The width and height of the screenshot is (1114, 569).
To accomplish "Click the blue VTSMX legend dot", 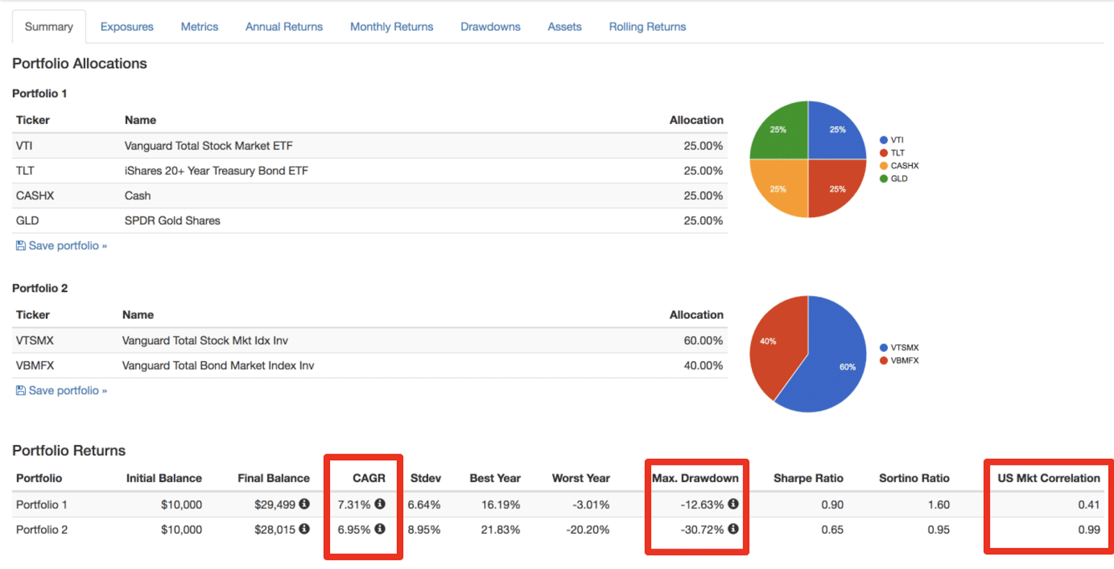I will [x=884, y=348].
